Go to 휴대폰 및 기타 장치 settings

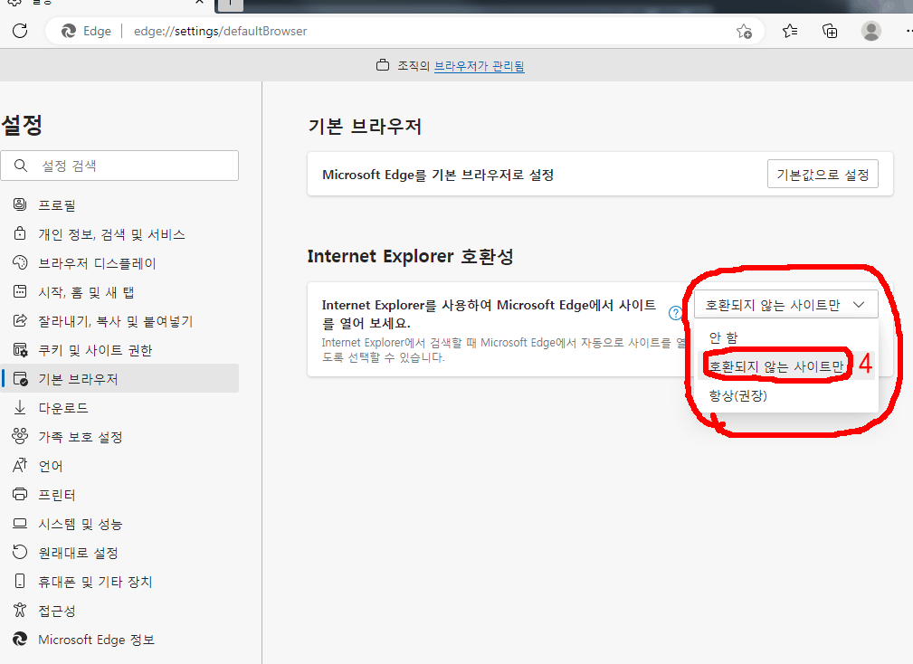tap(119, 582)
